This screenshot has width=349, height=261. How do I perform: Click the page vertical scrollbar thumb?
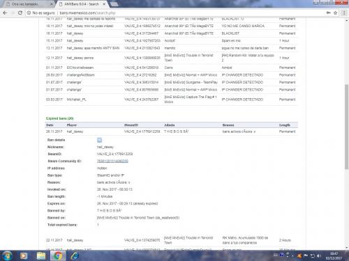coord(346,127)
